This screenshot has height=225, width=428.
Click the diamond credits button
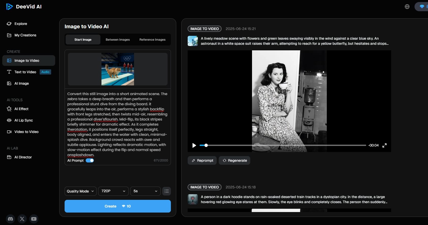422,7
